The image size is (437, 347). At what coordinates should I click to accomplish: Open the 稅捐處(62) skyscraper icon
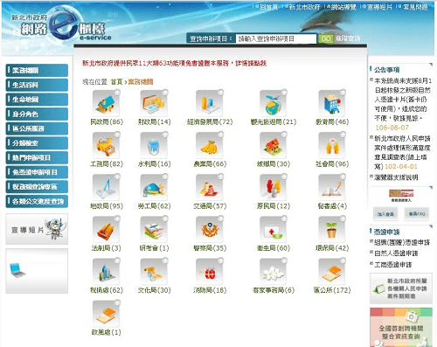click(x=106, y=272)
